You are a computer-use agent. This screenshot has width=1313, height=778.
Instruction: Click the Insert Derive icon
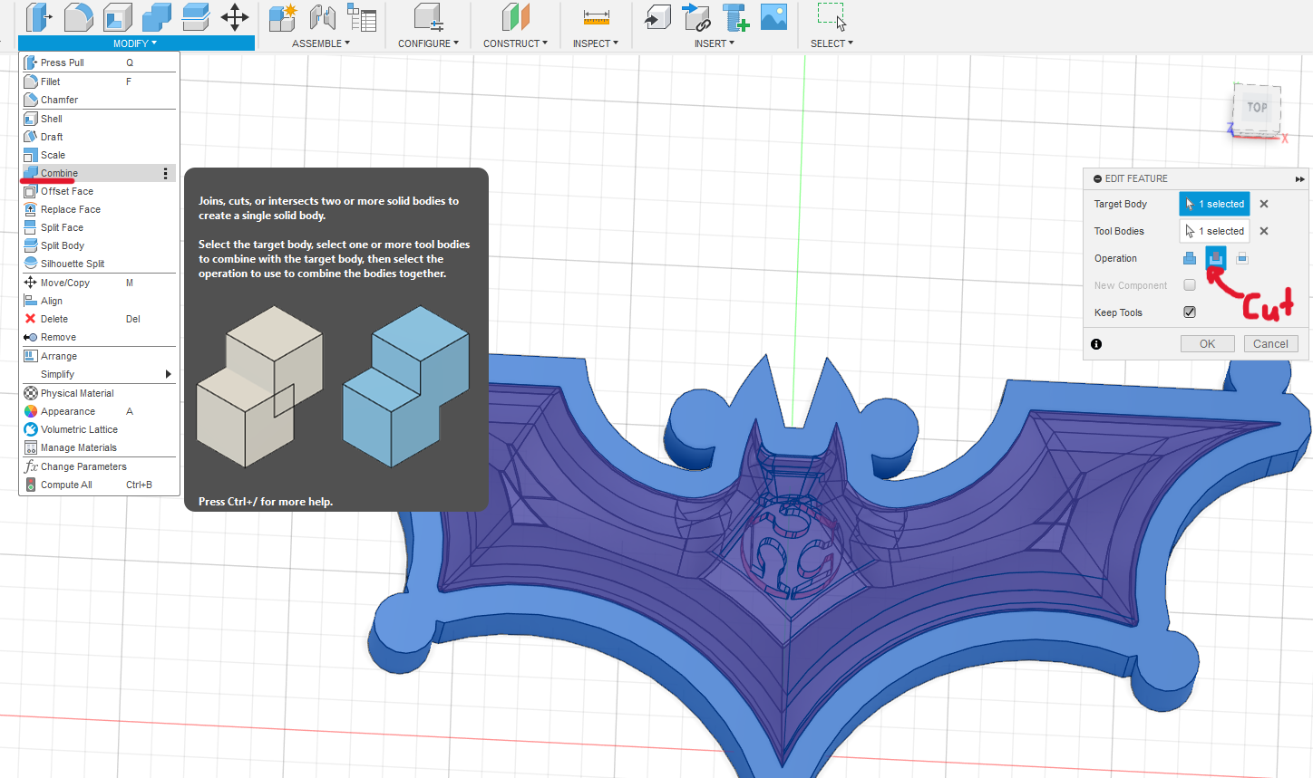click(x=658, y=16)
